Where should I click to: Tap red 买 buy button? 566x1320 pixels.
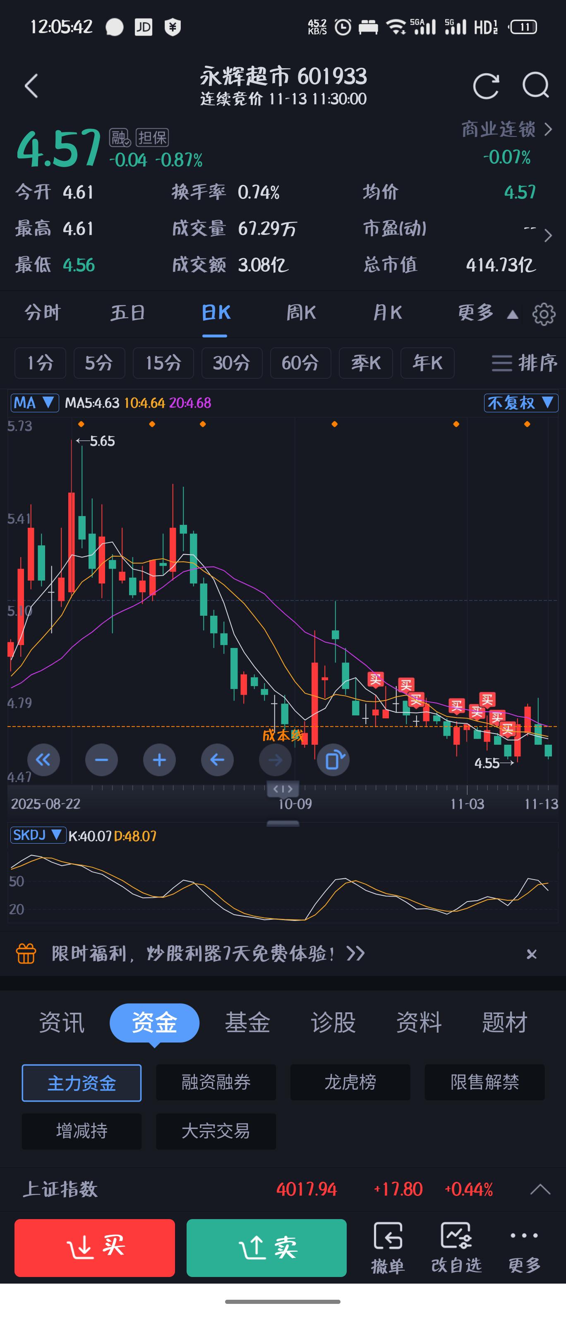coord(94,1248)
